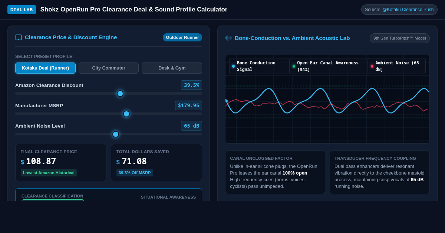Click the Select Preset Profile label
The height and width of the screenshot is (233, 445).
click(x=44, y=57)
